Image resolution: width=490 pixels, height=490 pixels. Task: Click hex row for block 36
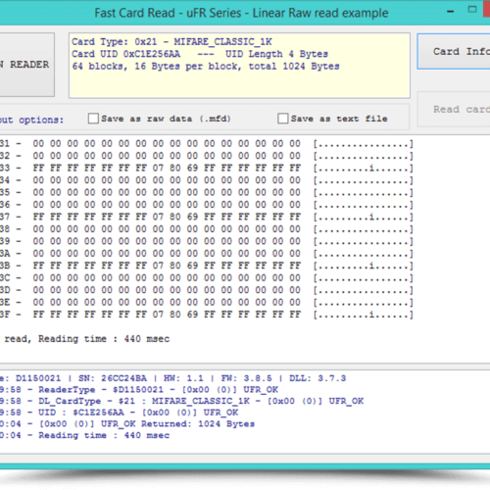pyautogui.click(x=207, y=205)
